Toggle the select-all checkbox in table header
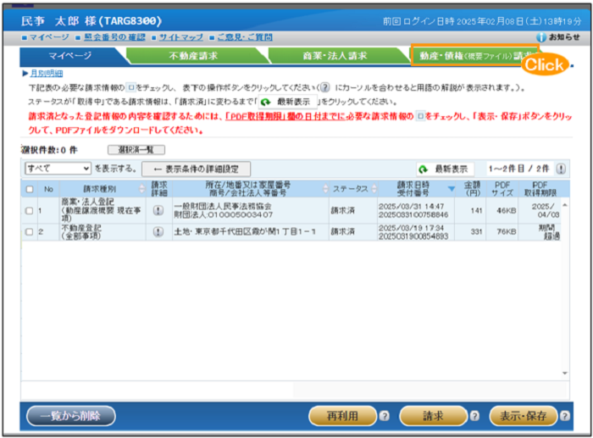The height and width of the screenshot is (438, 593). pyautogui.click(x=30, y=190)
